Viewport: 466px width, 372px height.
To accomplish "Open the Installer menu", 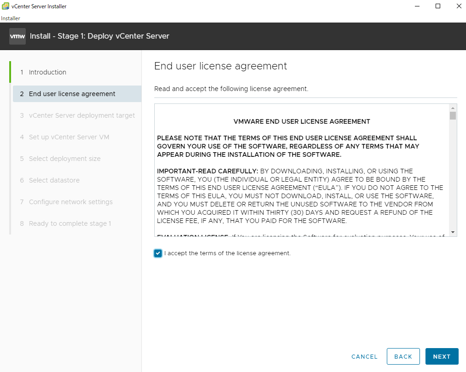I will pos(11,18).
